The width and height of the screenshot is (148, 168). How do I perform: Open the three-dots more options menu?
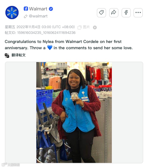coord(138,13)
